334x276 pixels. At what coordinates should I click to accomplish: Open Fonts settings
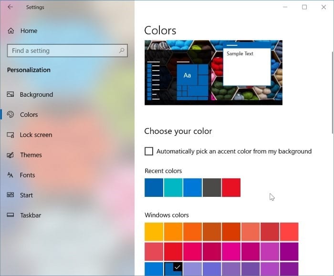(x=28, y=175)
